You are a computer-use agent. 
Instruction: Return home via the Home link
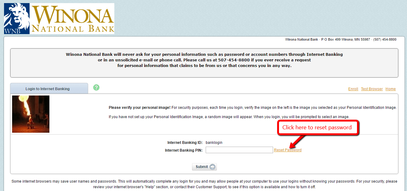point(391,89)
